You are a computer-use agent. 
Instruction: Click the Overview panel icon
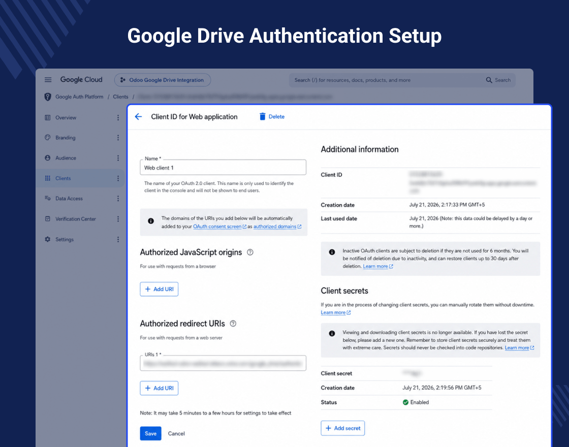[x=48, y=117]
